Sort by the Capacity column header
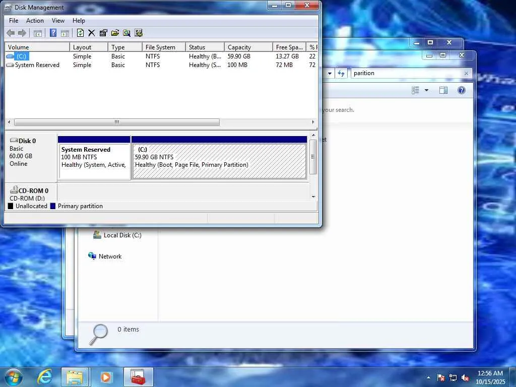 [x=248, y=47]
